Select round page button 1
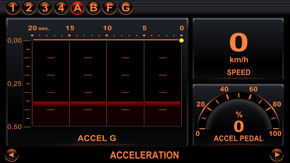Screen dimensions: 290x163 click(x=13, y=8)
